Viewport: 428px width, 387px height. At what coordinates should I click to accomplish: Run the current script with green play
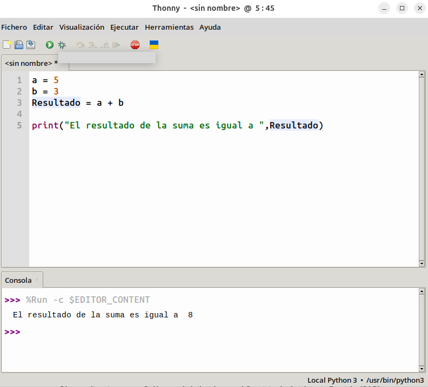(49, 45)
